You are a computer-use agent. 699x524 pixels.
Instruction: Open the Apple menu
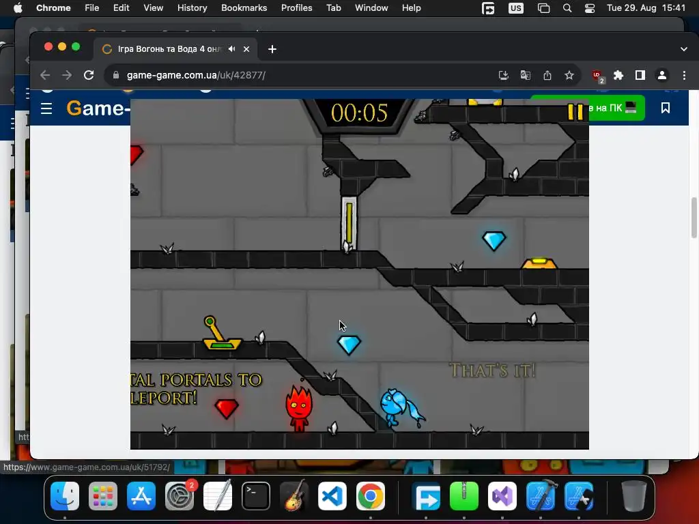[18, 8]
